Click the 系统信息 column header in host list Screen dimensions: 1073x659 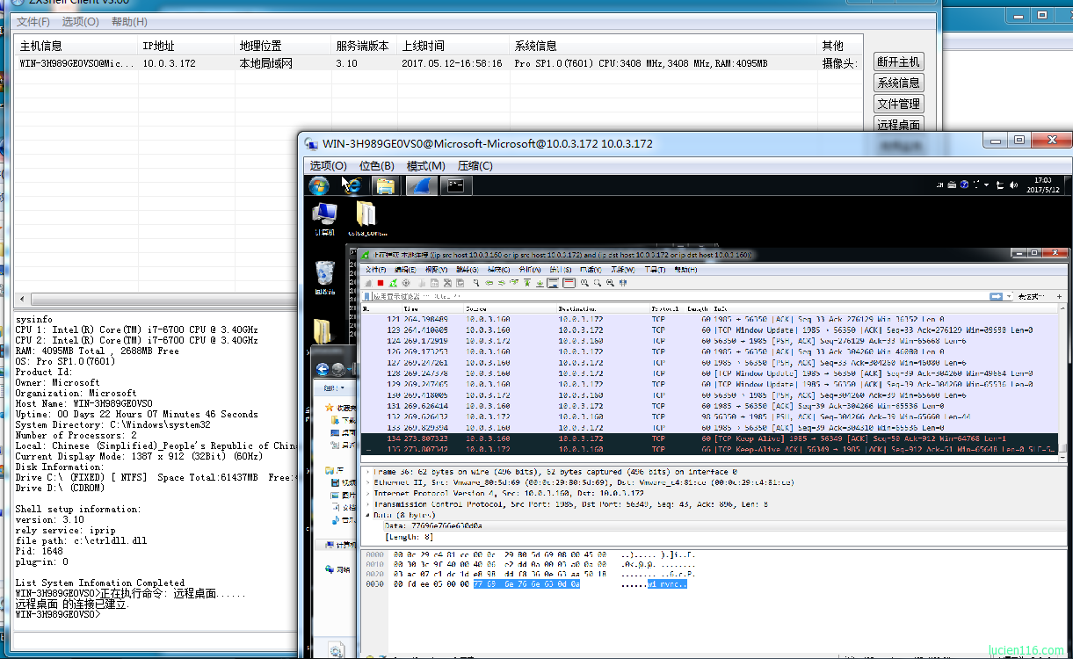663,46
